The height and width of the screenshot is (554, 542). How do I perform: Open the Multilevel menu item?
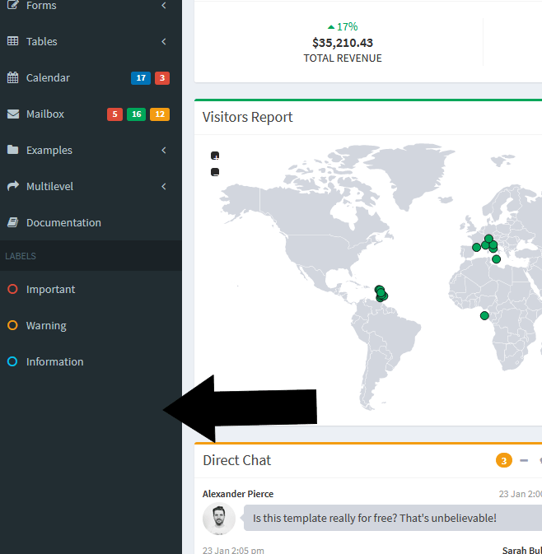point(91,186)
